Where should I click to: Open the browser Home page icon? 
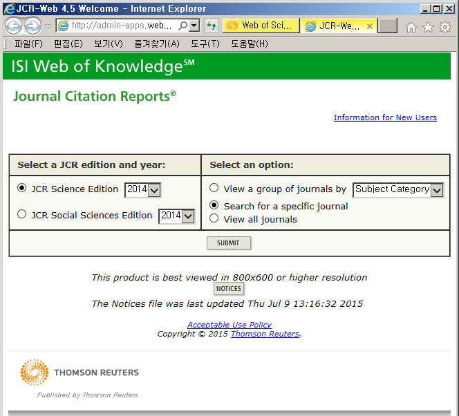pyautogui.click(x=411, y=27)
